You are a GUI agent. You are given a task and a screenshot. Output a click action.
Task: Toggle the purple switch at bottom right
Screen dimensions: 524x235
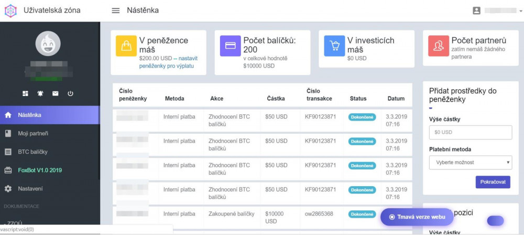click(x=495, y=221)
